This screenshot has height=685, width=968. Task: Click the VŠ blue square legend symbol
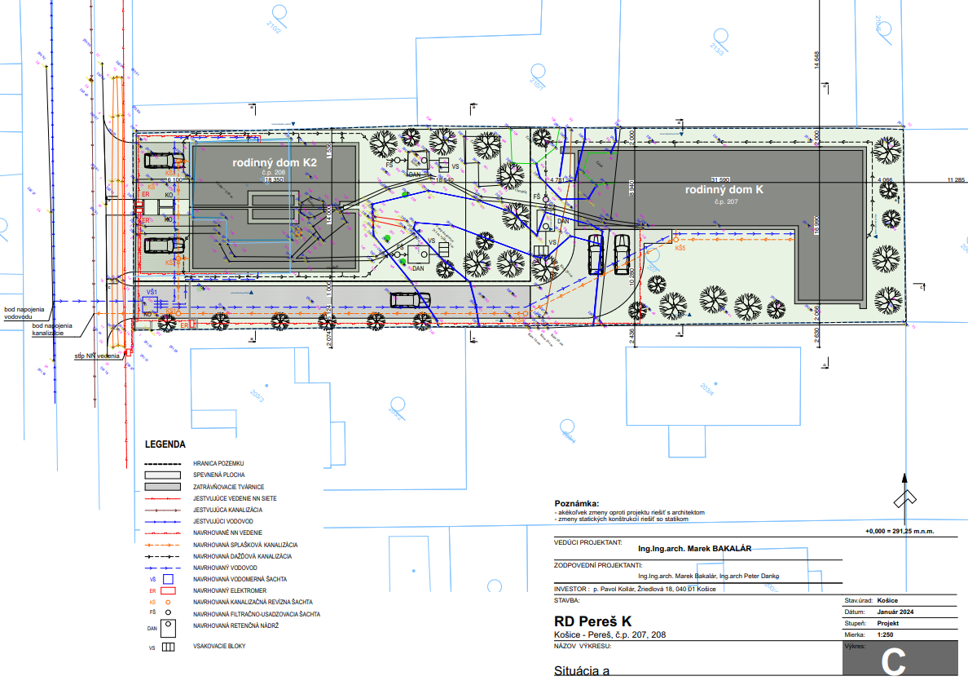click(x=168, y=579)
